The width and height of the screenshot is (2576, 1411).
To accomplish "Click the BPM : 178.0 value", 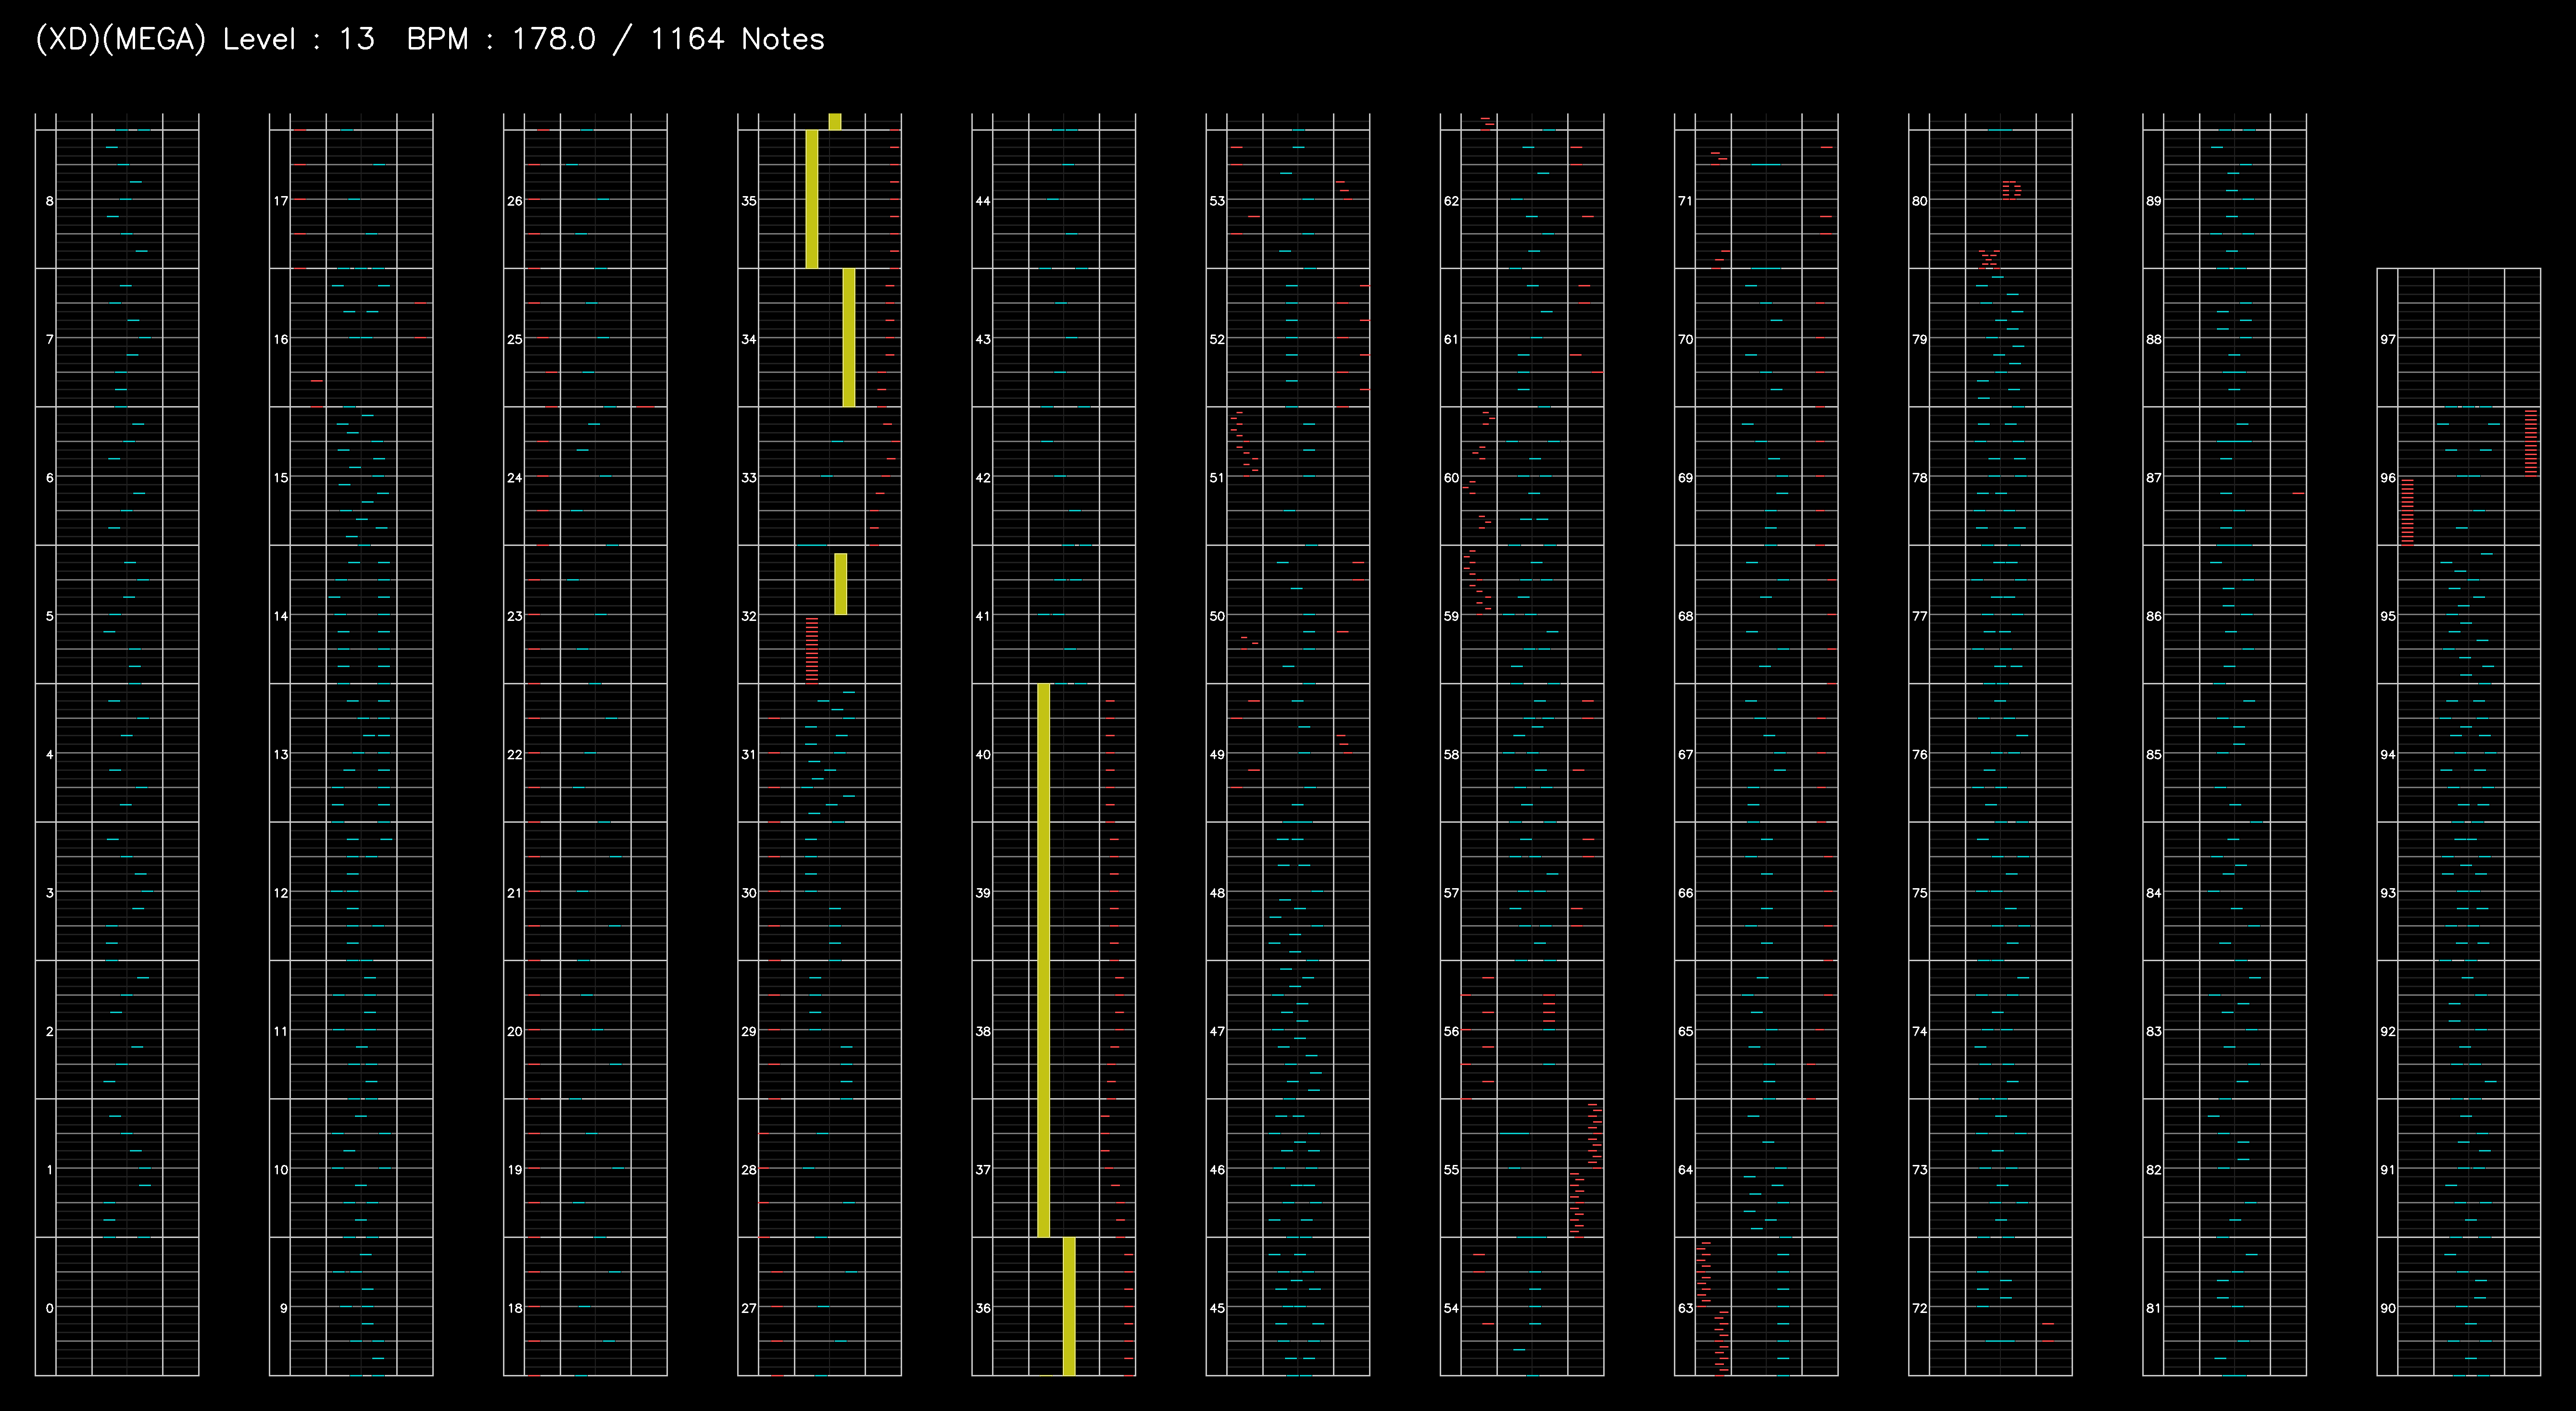I will (x=501, y=39).
